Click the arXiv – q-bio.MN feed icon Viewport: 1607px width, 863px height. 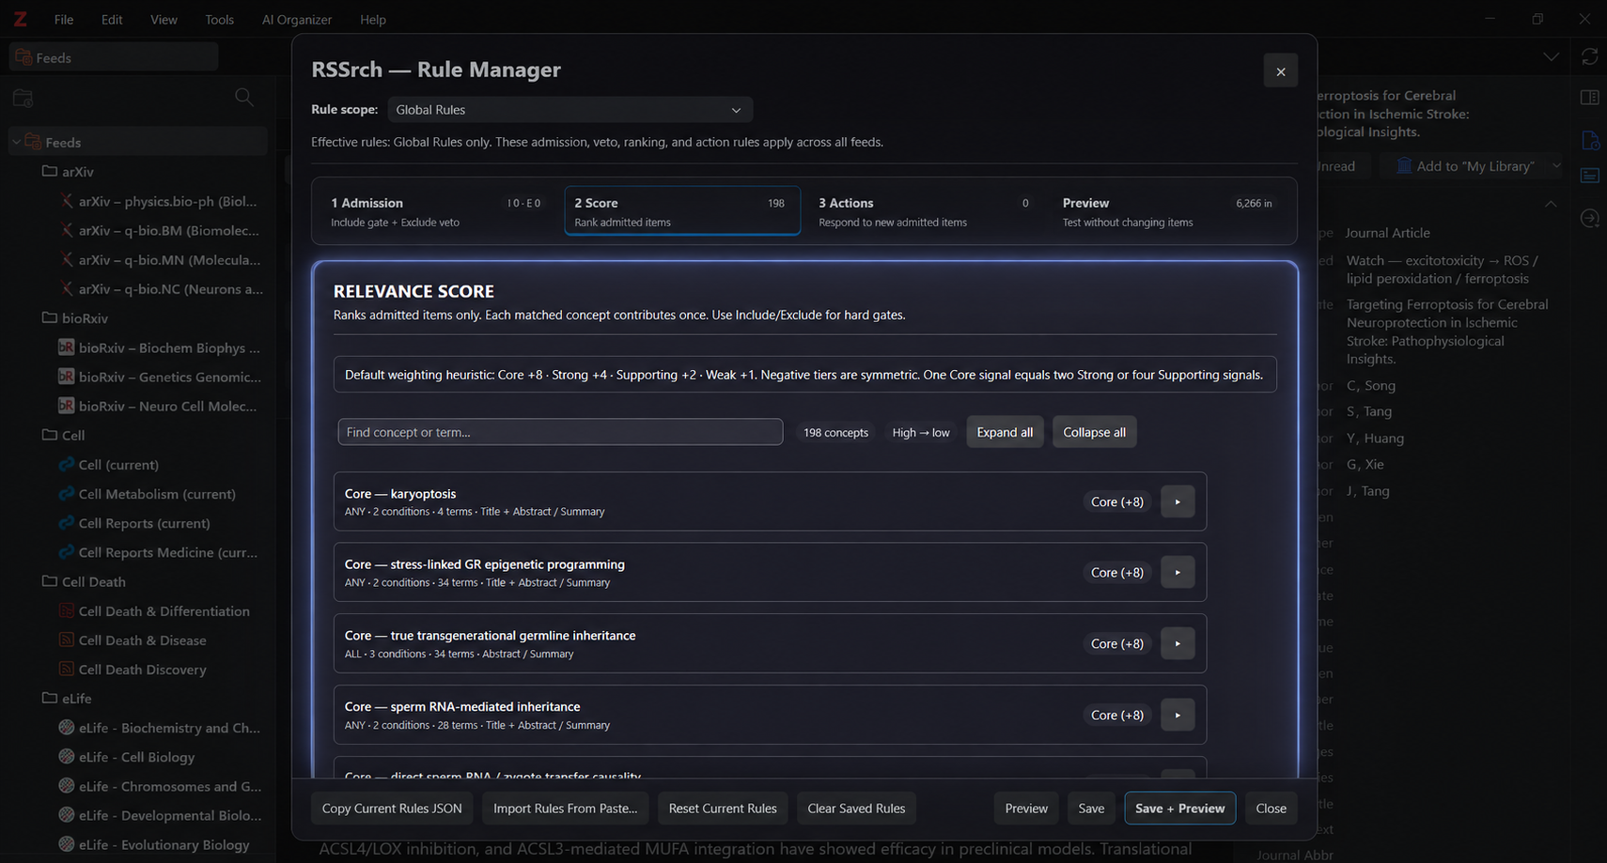point(67,259)
